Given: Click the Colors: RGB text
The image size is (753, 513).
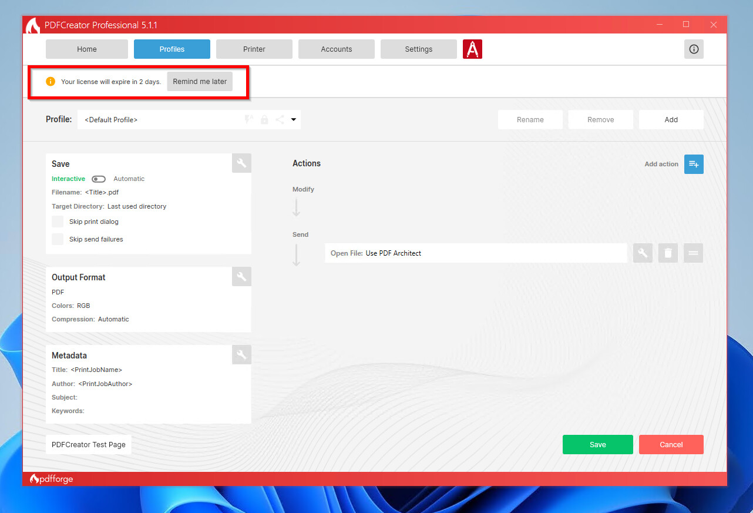Looking at the screenshot, I should tap(71, 306).
